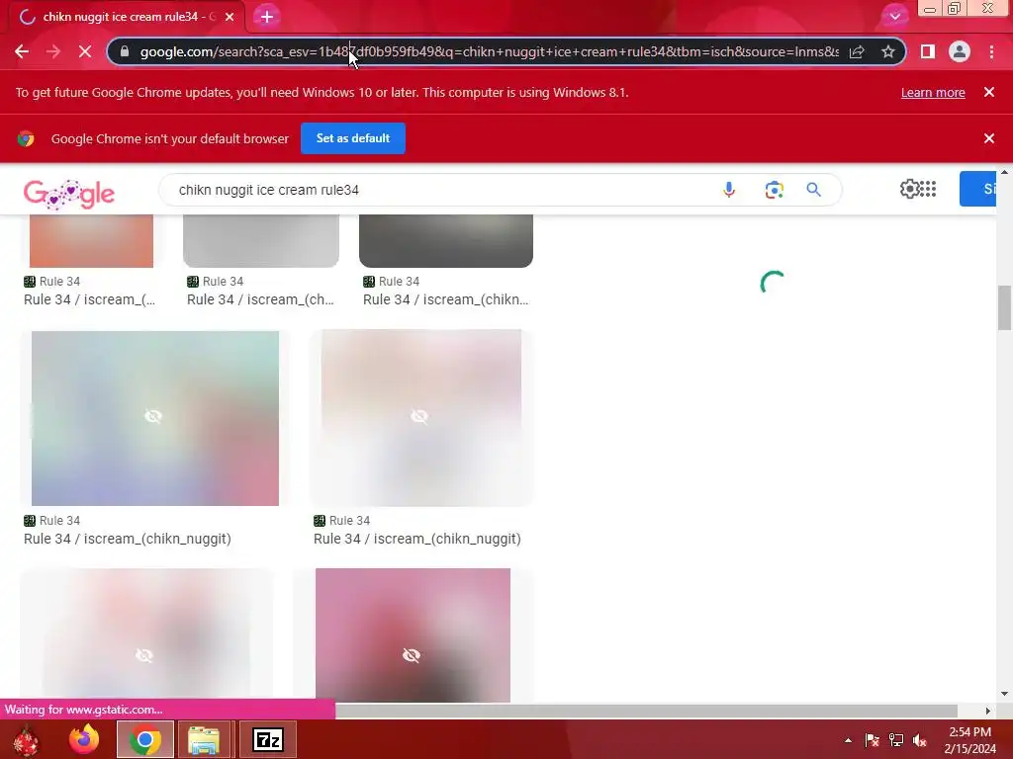The height and width of the screenshot is (759, 1013).
Task: Reveal the pale pink-white blurred thumbnail via eye icon
Action: coord(419,416)
